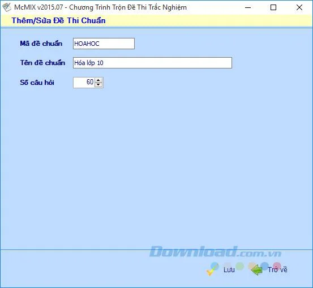Click the 'Tên đề chuẩn' label
Viewport: 313px width, 288px height.
[42, 63]
